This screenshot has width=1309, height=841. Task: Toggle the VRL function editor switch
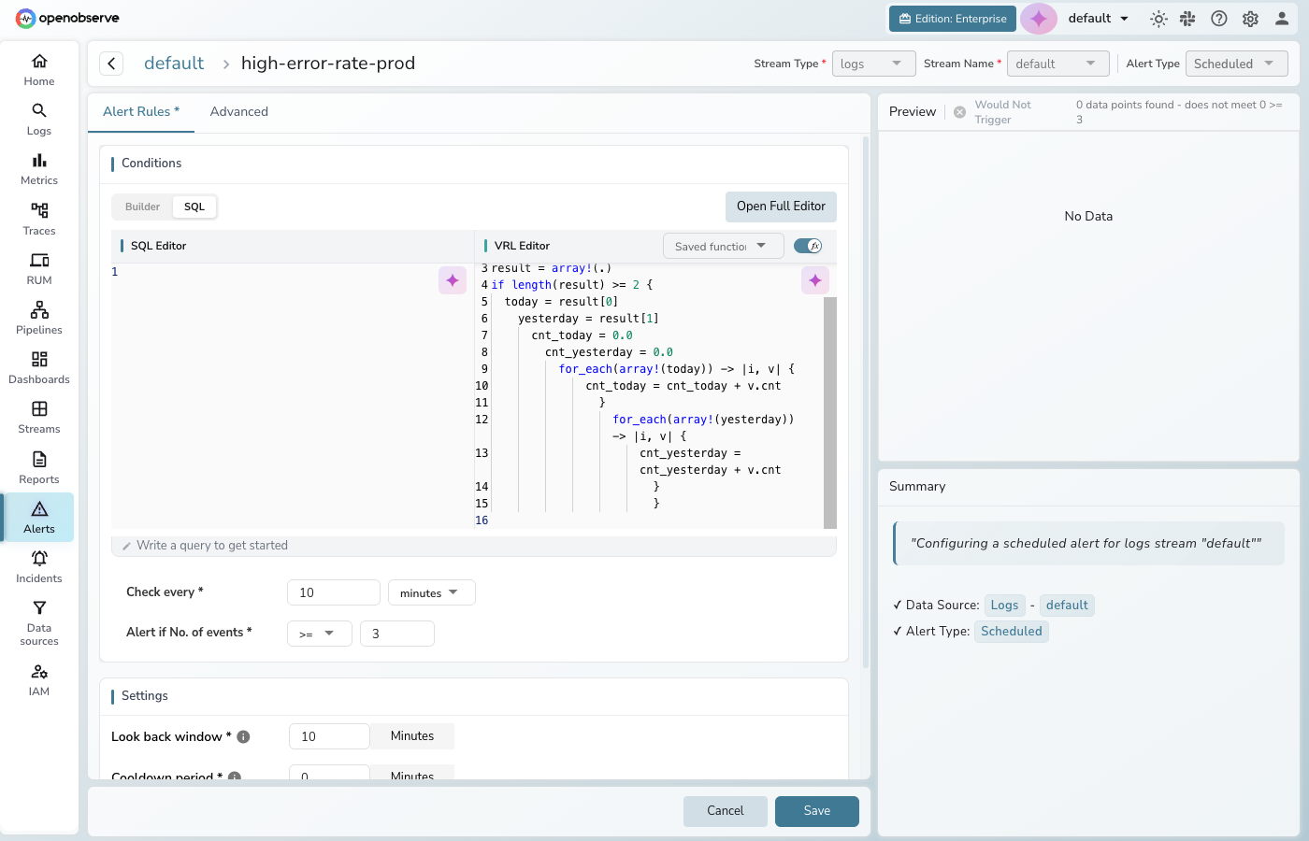[x=808, y=246]
